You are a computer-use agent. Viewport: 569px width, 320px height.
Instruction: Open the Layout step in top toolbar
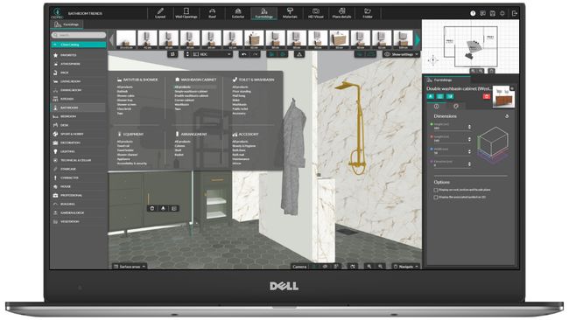tap(160, 13)
